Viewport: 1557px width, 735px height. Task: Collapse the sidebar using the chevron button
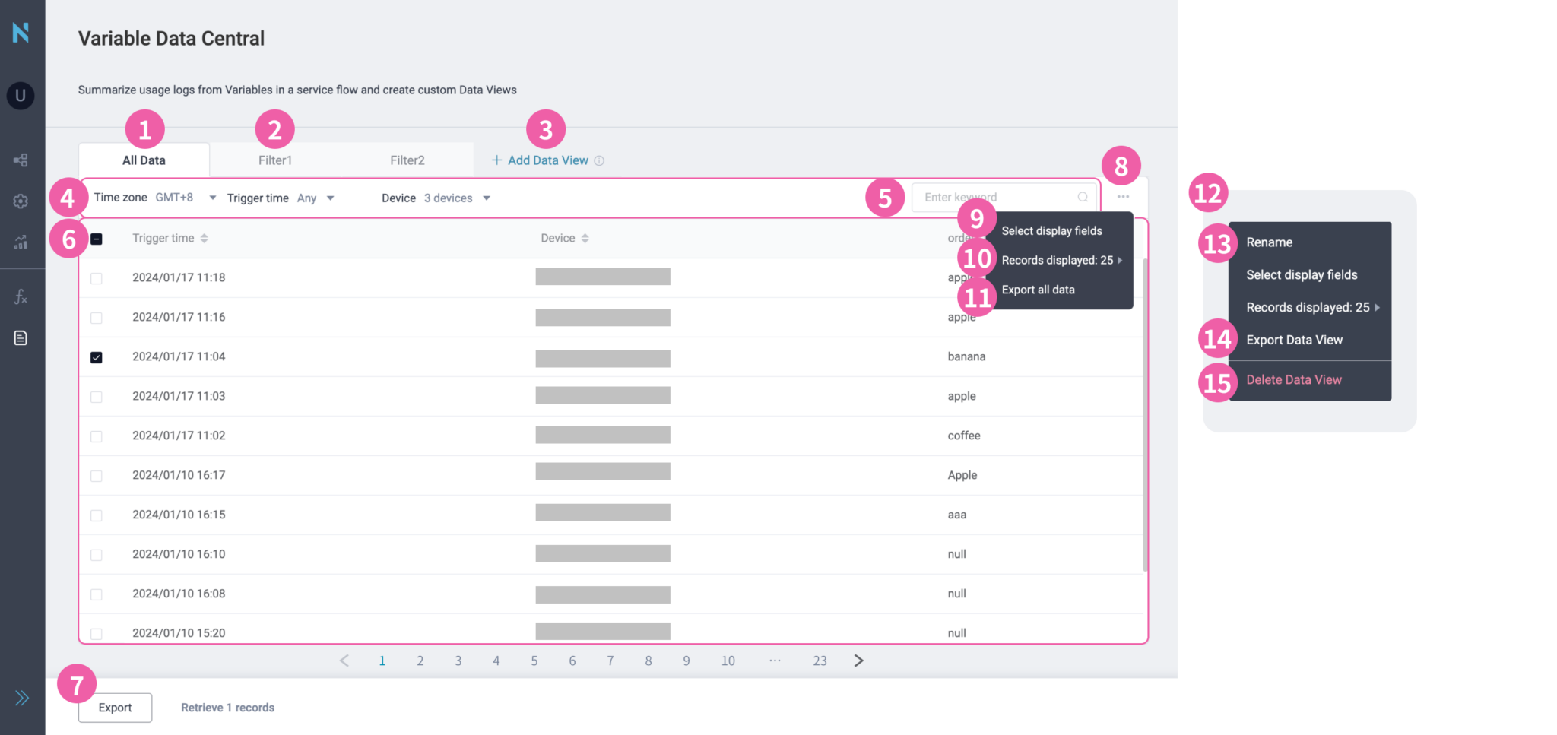click(21, 697)
